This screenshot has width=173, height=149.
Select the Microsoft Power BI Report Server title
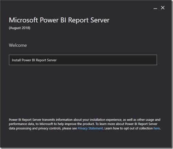click(59, 20)
